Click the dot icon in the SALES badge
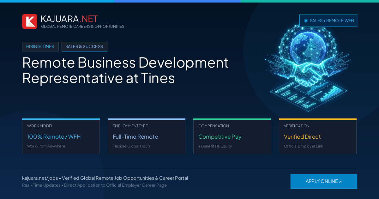The image size is (379, 199). point(306,21)
